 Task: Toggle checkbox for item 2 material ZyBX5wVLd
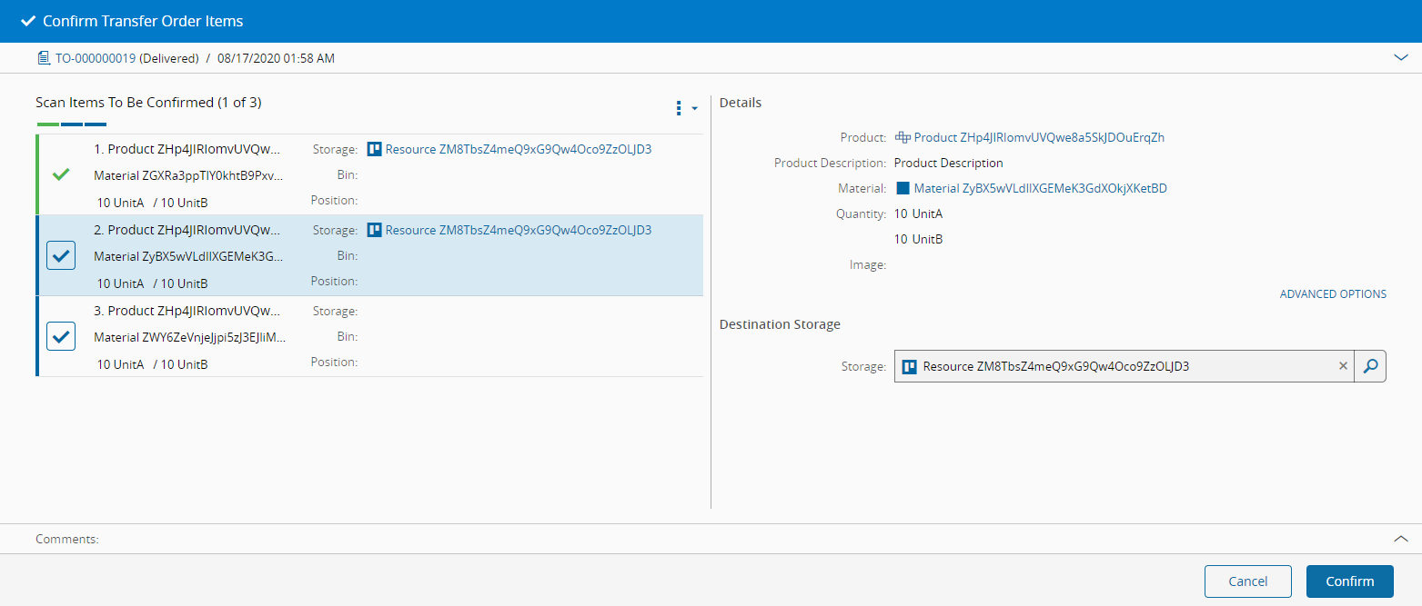(61, 256)
